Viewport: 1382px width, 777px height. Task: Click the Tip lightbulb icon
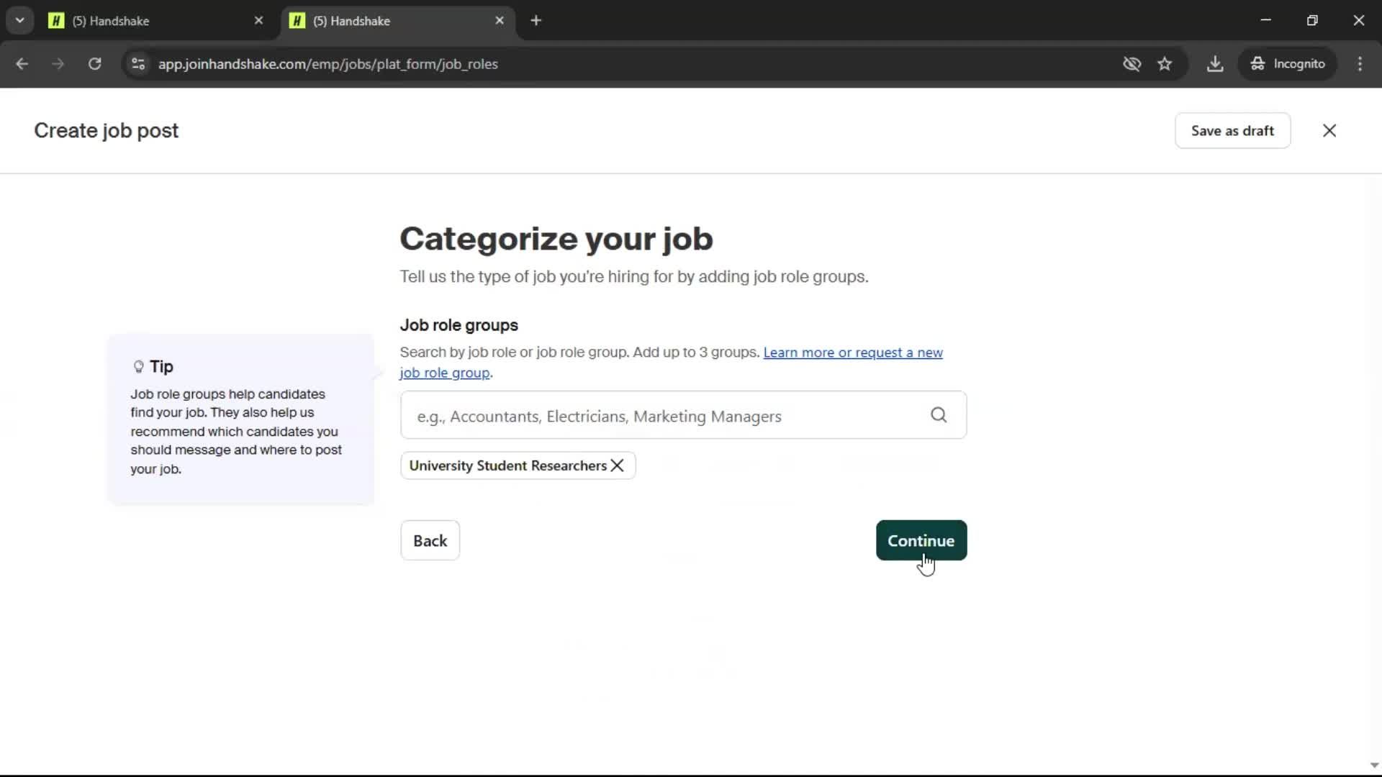tap(139, 367)
